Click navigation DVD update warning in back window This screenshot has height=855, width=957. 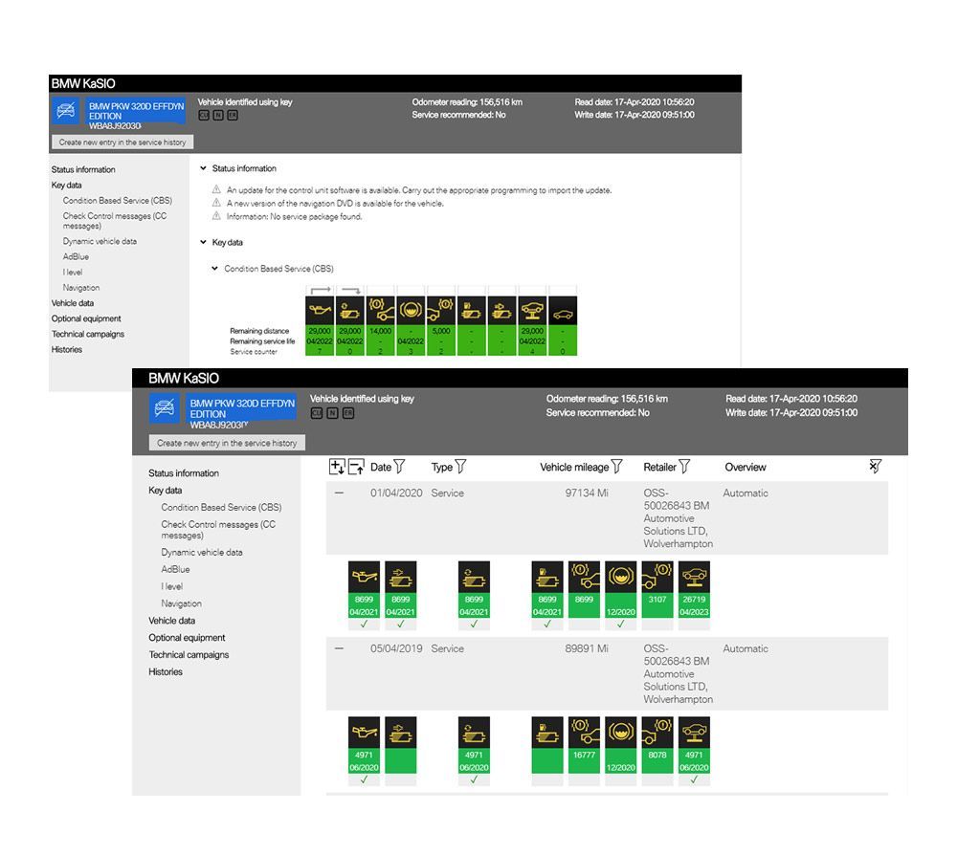335,204
